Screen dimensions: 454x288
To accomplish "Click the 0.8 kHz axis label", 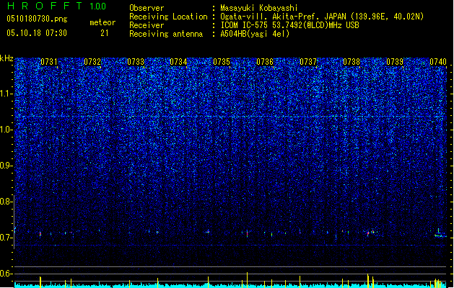I will [x=6, y=202].
